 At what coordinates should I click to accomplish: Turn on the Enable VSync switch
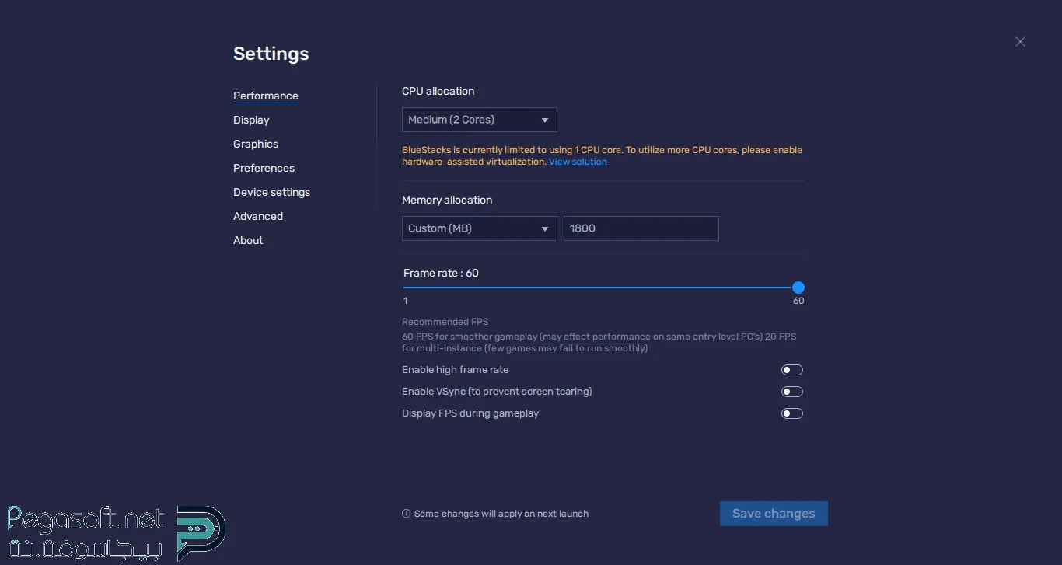tap(791, 392)
